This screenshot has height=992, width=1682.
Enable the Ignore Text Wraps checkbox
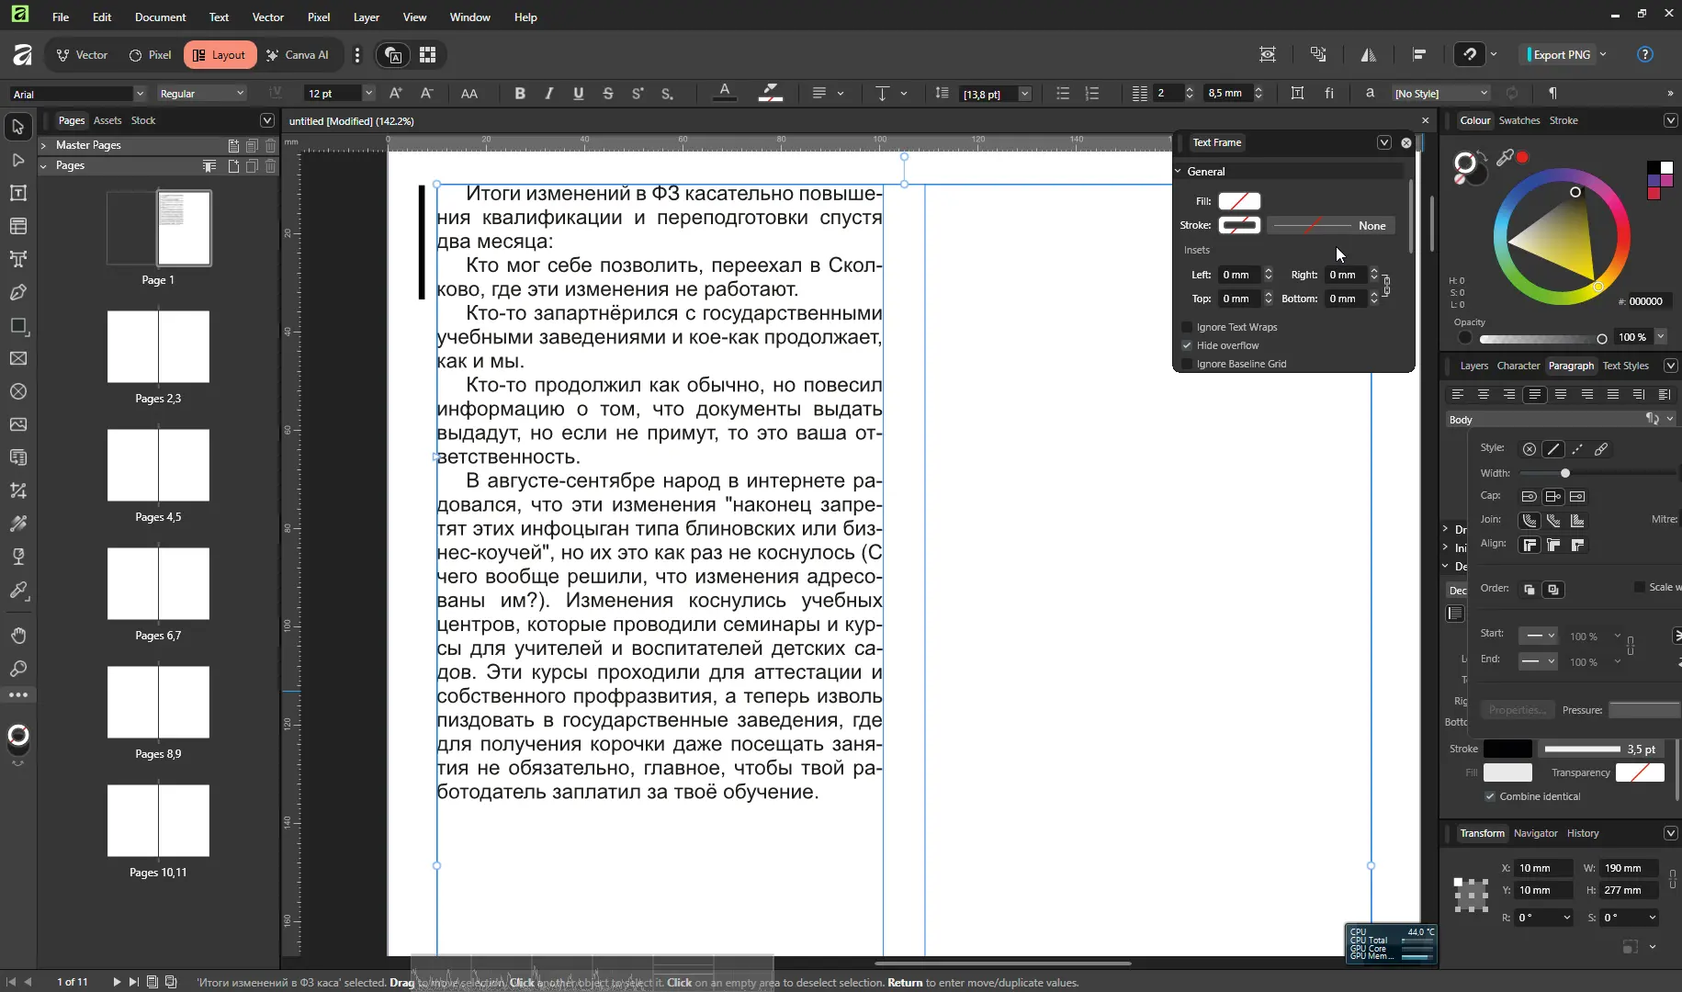tap(1187, 327)
